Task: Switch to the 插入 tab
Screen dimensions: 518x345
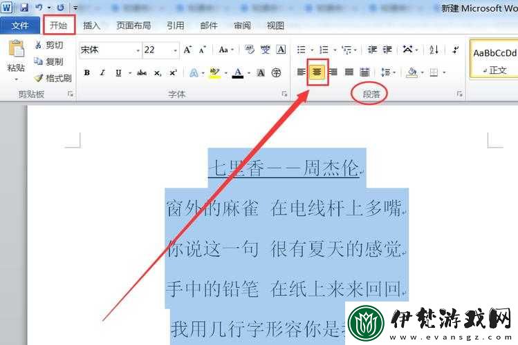Action: coord(91,26)
